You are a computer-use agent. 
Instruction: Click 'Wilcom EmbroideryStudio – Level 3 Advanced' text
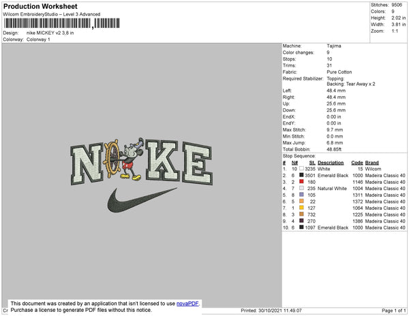tap(52, 14)
